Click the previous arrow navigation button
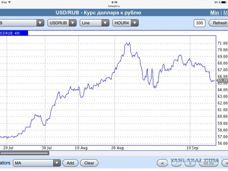 tap(162, 163)
